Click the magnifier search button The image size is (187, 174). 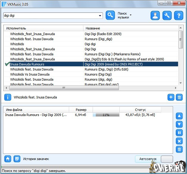coord(110,15)
